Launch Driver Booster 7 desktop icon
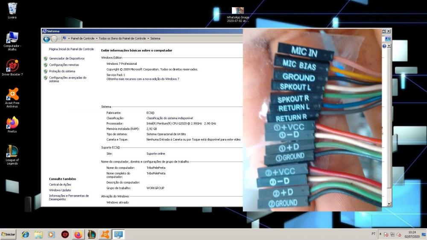 [x=12, y=67]
